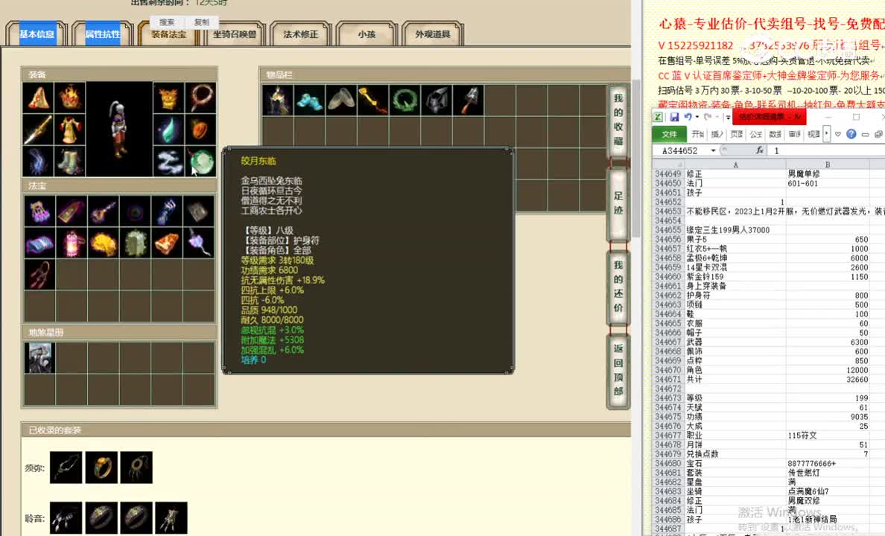
Task: Select the 地煞星册 creature icon
Action: click(x=39, y=357)
